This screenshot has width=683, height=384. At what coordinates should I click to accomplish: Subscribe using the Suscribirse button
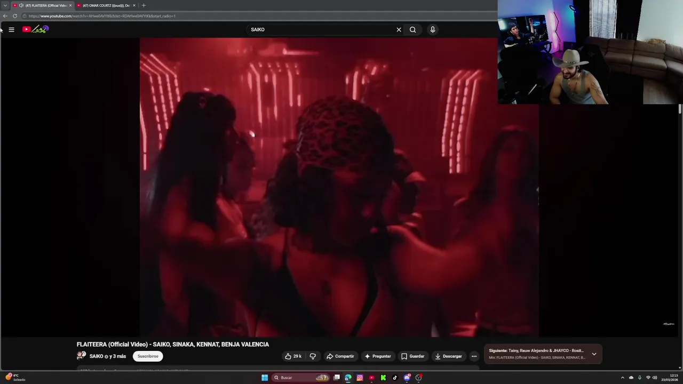click(x=148, y=356)
